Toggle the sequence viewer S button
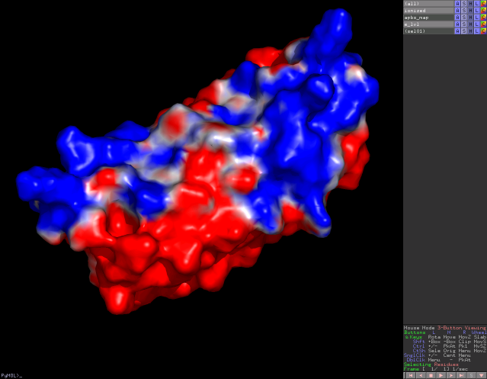 point(471,376)
